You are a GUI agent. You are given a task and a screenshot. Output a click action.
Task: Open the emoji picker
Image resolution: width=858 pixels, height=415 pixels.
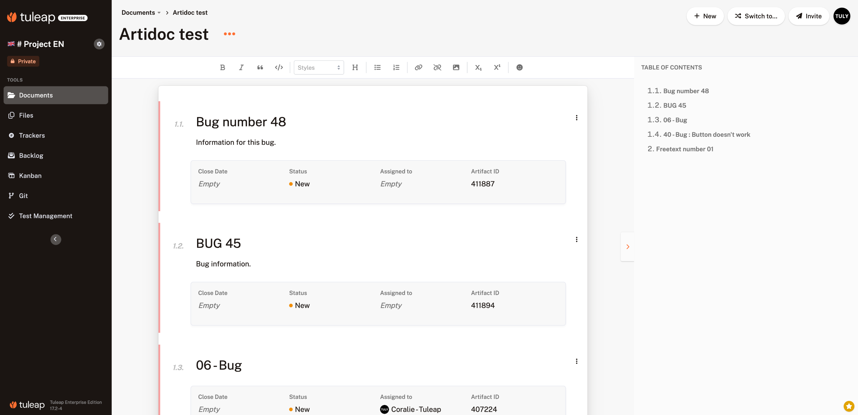[519, 67]
